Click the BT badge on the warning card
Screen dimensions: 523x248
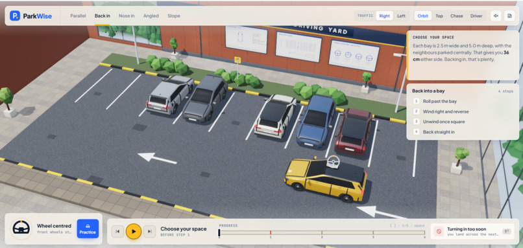[x=506, y=231]
